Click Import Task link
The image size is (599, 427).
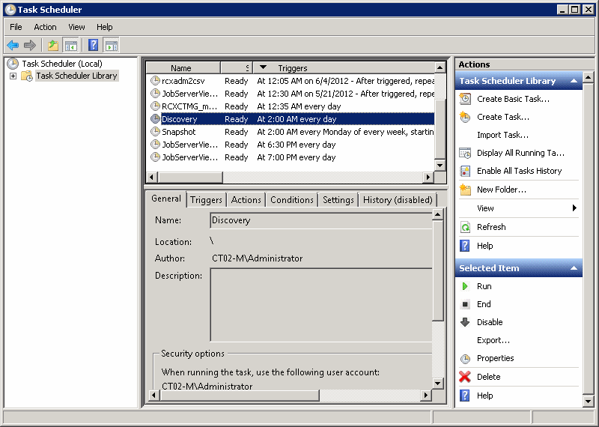(502, 135)
